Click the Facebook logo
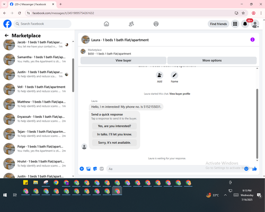The image size is (265, 212). pos(7,24)
